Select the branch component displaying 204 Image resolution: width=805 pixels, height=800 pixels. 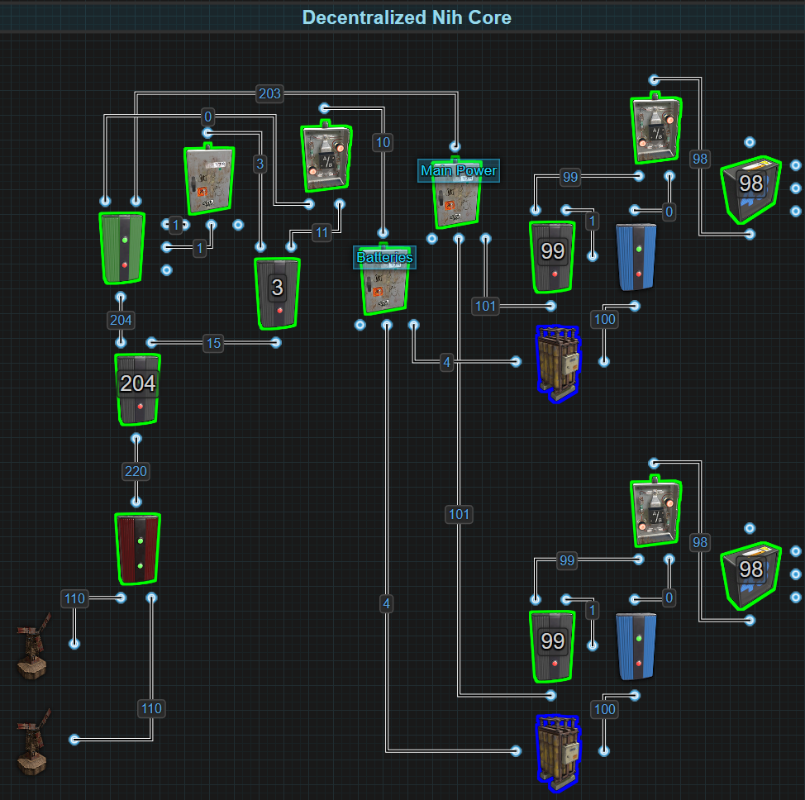click(138, 388)
